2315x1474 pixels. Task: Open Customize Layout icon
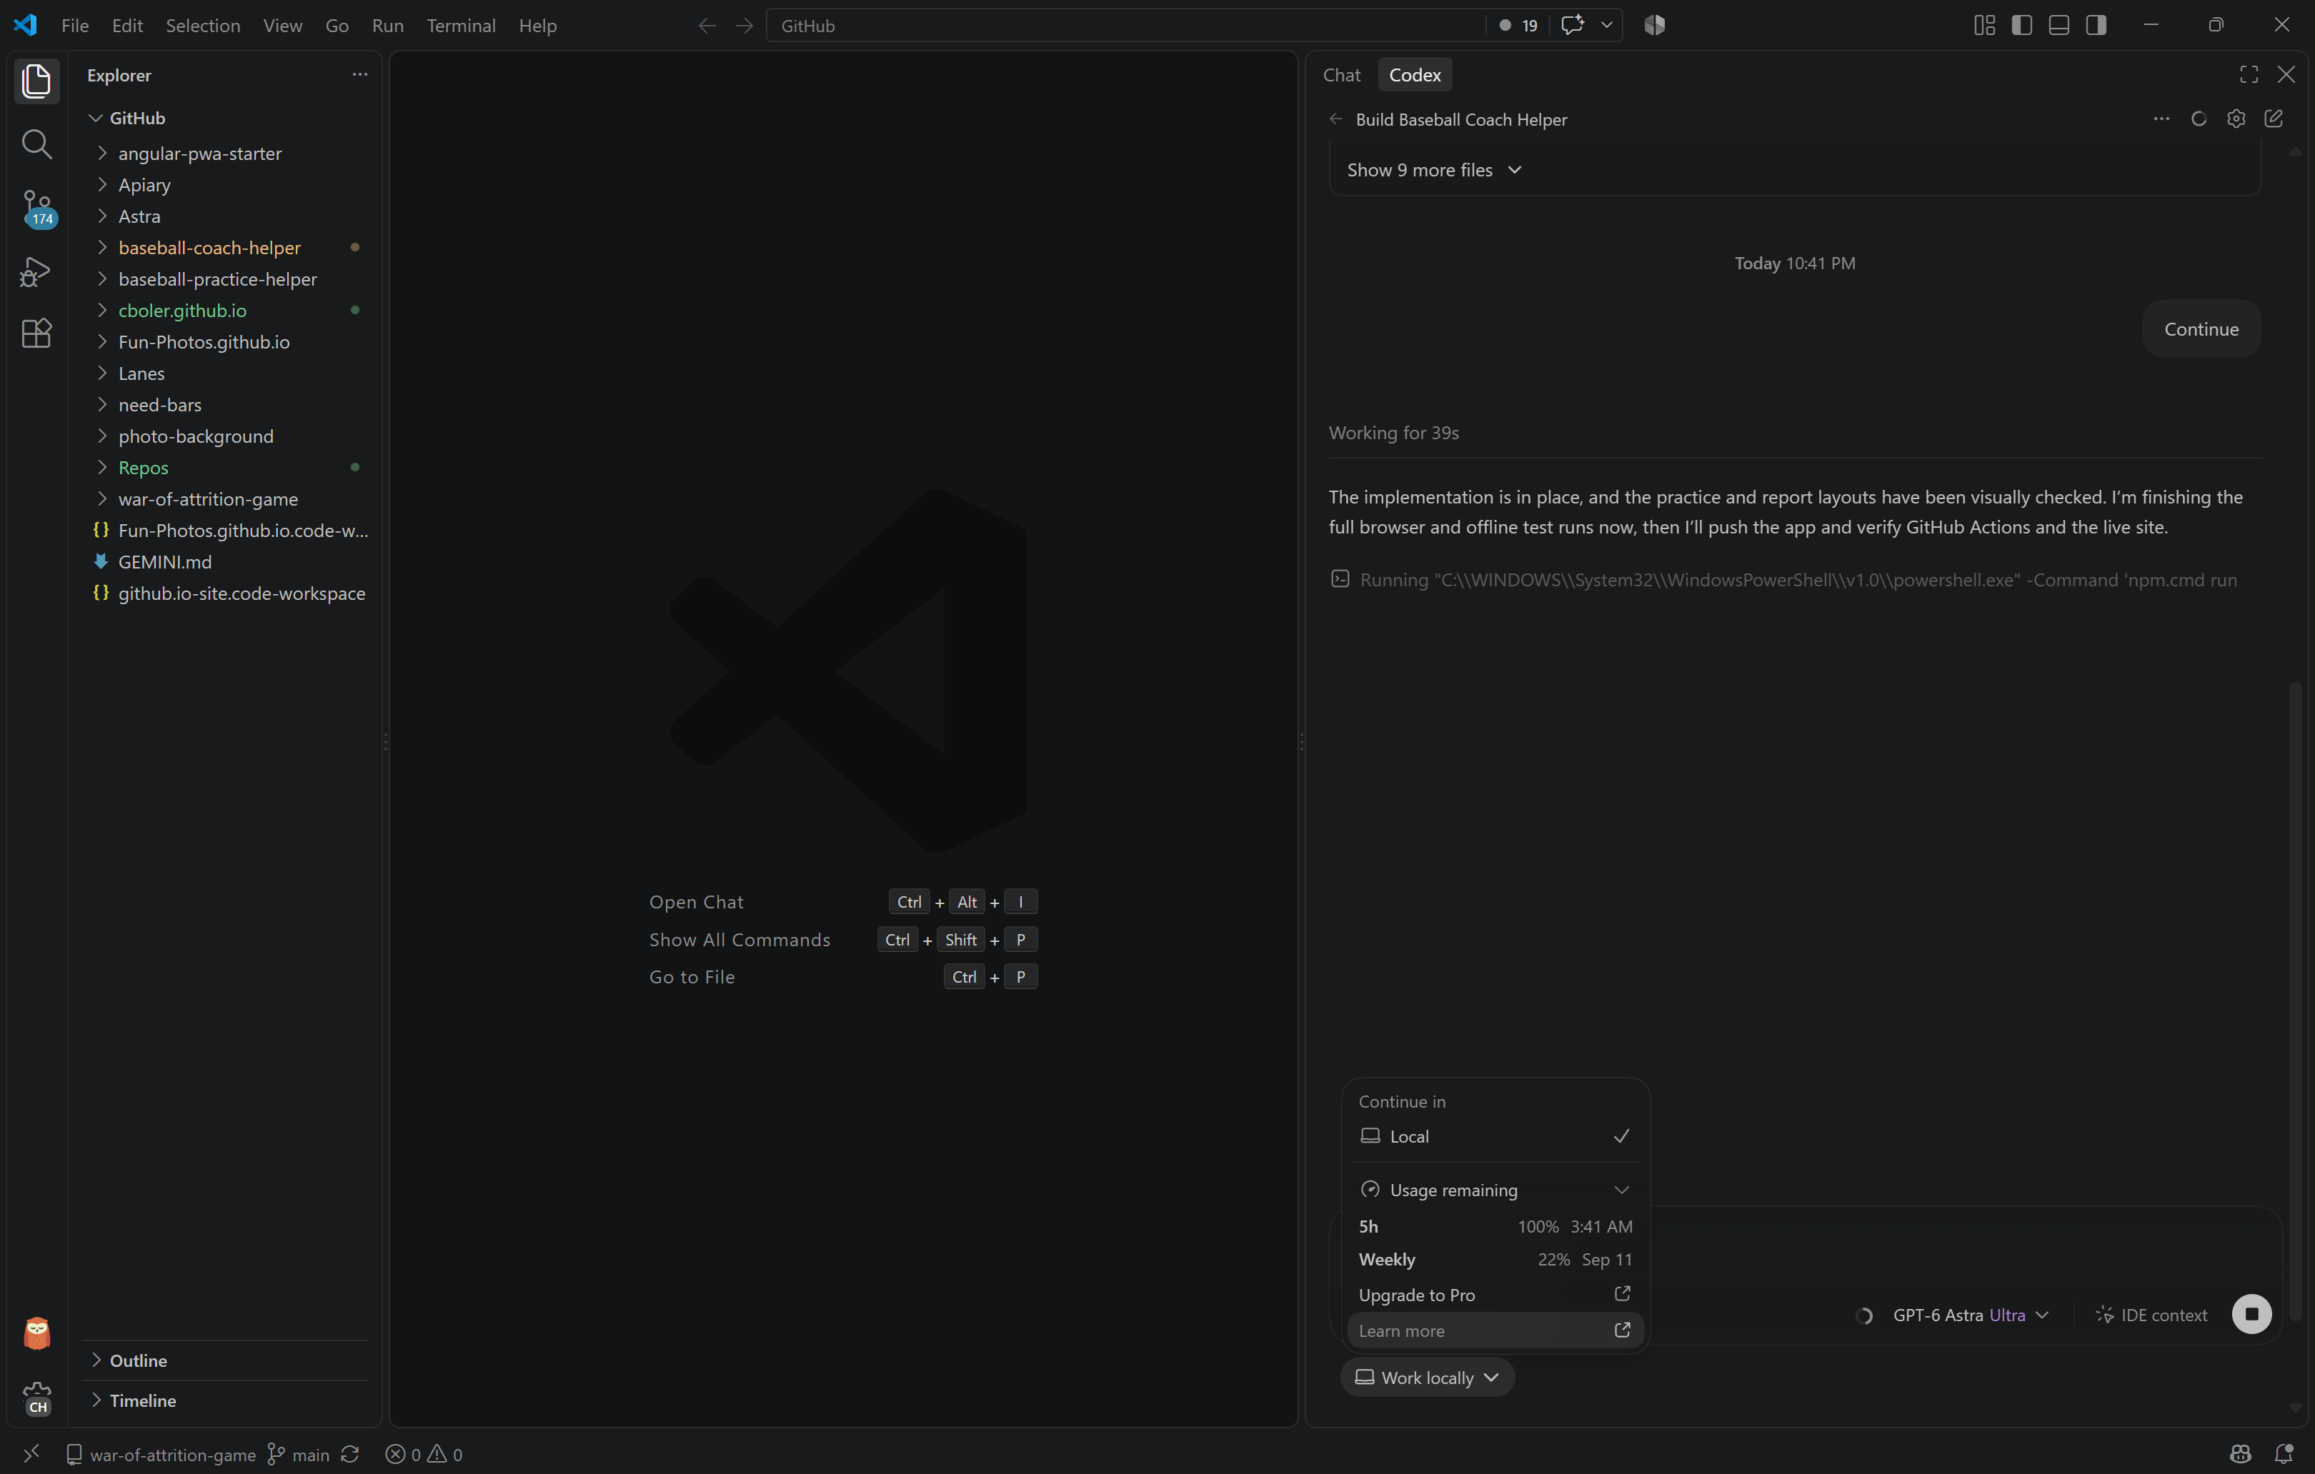[1984, 26]
